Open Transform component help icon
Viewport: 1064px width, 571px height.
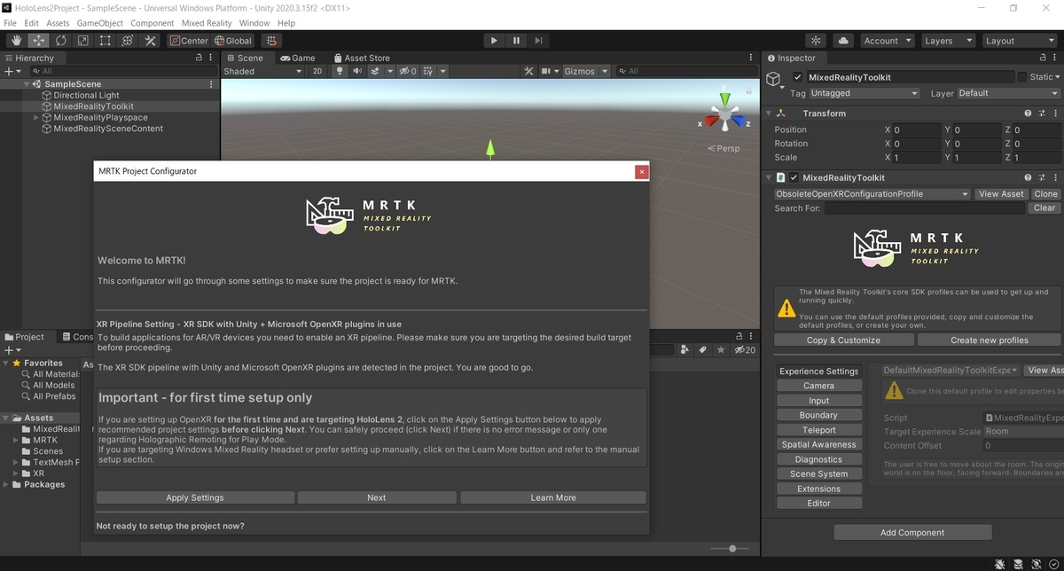pos(1028,113)
